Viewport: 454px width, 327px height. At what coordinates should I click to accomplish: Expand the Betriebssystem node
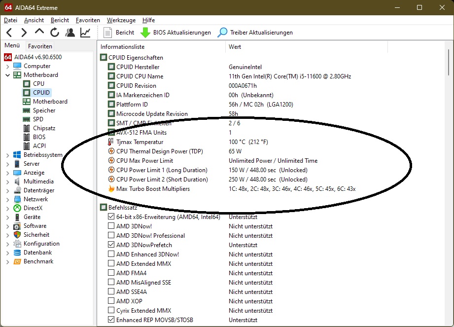tap(7, 155)
